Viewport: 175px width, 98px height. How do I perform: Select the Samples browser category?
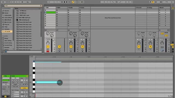pyautogui.click(x=7, y=29)
